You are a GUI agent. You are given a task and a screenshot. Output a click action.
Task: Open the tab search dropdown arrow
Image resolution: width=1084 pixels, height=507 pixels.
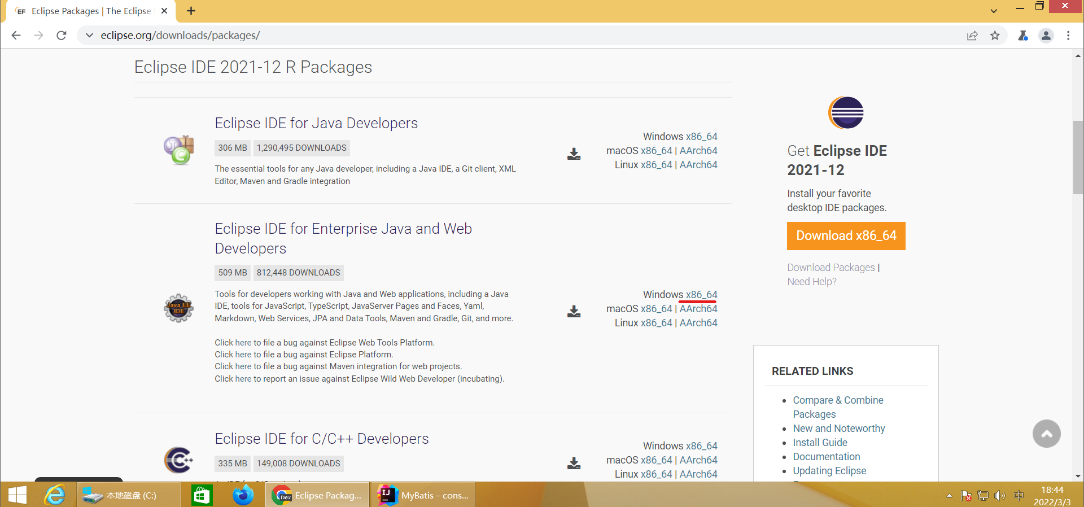click(x=994, y=11)
